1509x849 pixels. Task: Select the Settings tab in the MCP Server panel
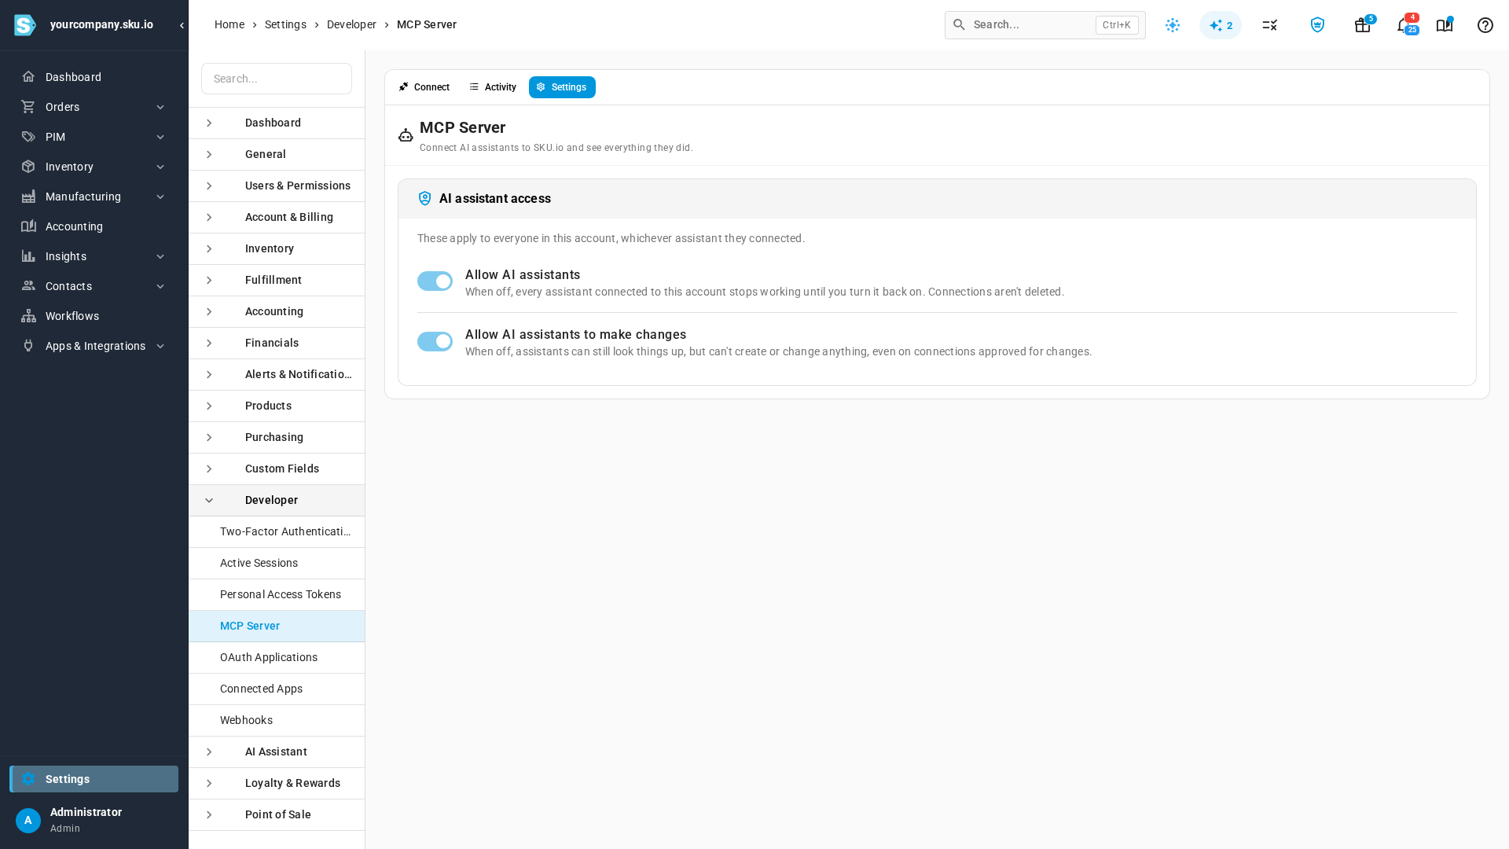point(562,87)
